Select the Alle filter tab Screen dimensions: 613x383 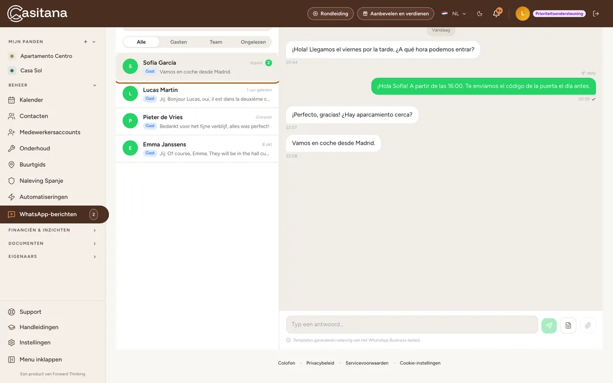tap(141, 42)
